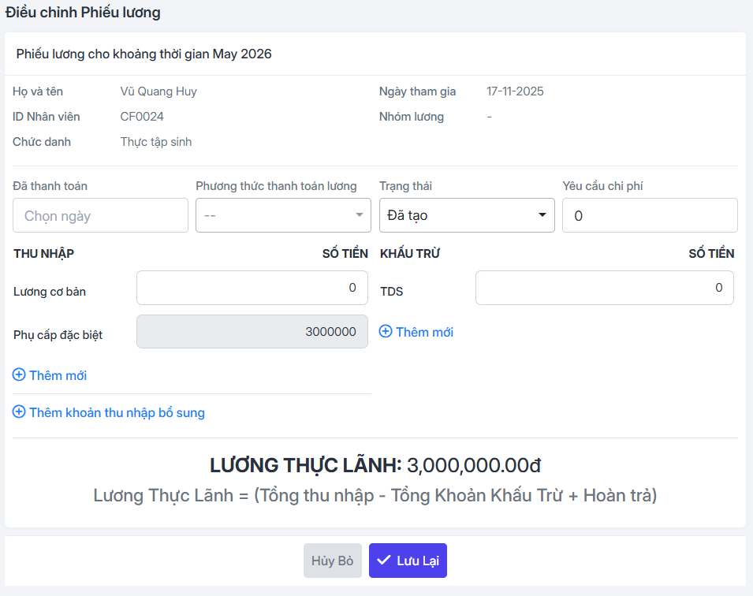Click the TDS deduction amount field
753x596 pixels.
605,288
